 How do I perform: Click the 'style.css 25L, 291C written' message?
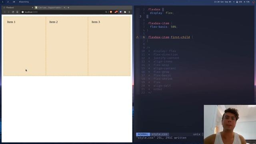tap(161, 138)
